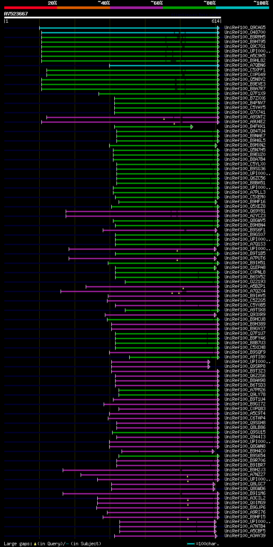Viewport: 273px width, 547px height.
Task: Select label UniRef100_B9H4C0
Action: 244,451
